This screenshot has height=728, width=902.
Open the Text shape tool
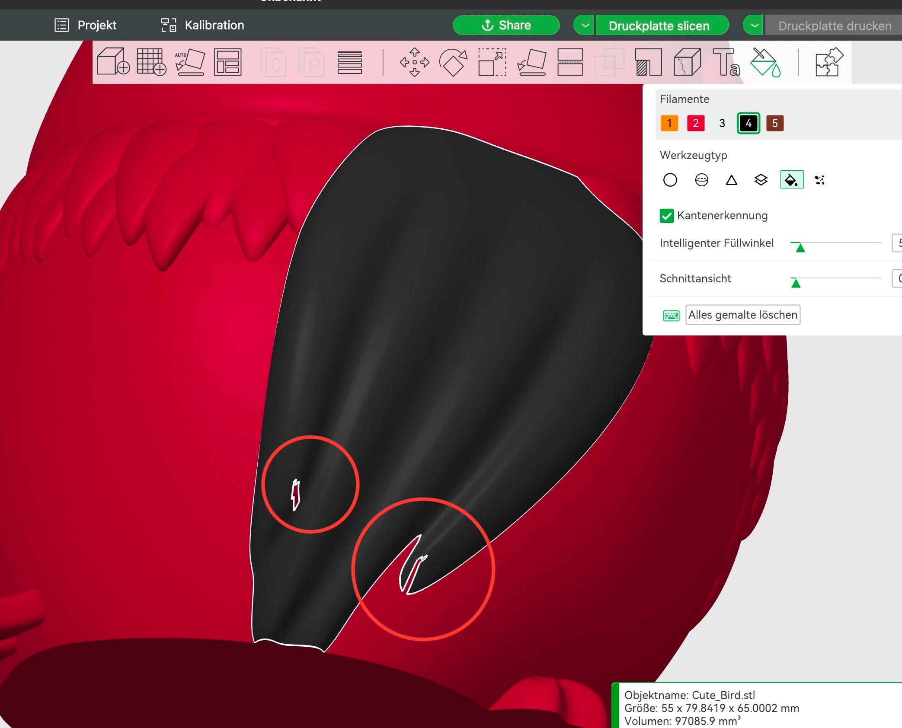pos(726,62)
